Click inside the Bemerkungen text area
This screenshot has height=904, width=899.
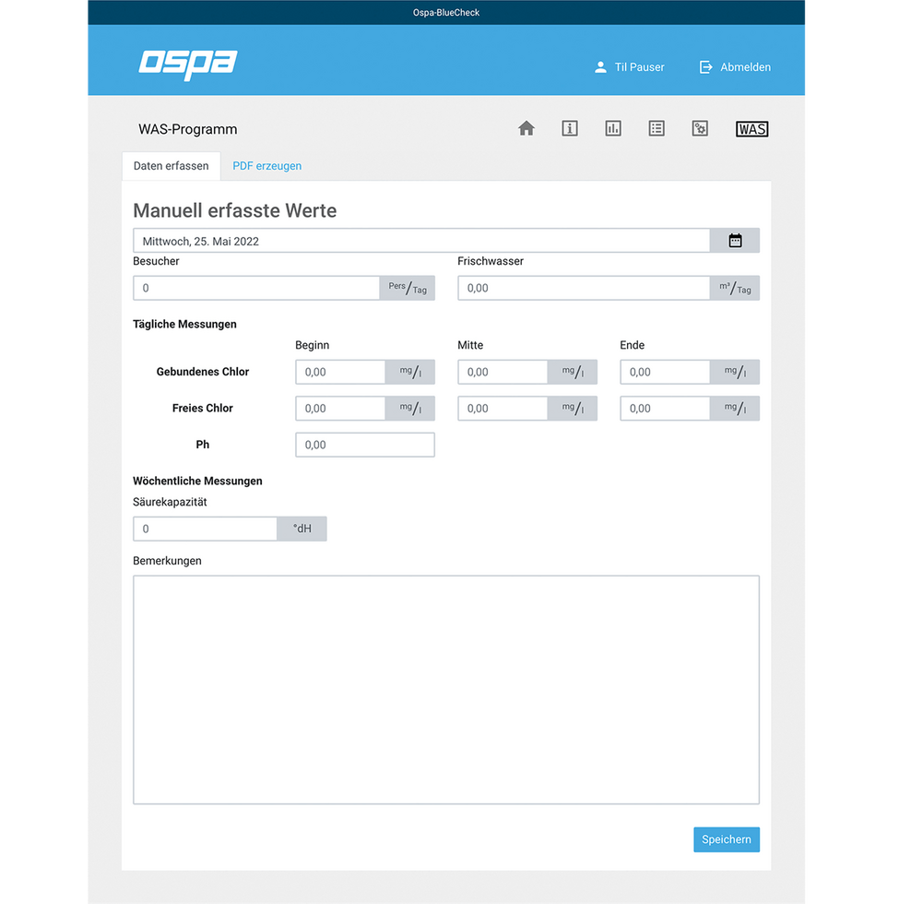coord(445,688)
